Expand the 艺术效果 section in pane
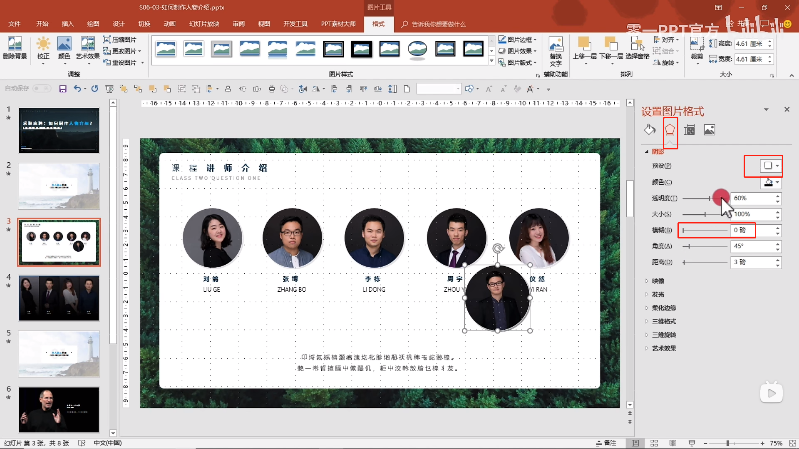Image resolution: width=799 pixels, height=449 pixels. 647,348
